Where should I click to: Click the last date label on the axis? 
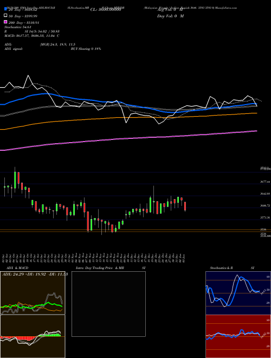tap(184, 258)
